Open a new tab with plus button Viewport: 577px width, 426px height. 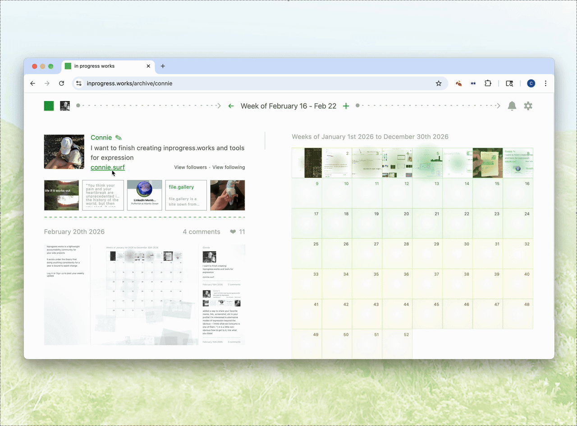pyautogui.click(x=163, y=66)
